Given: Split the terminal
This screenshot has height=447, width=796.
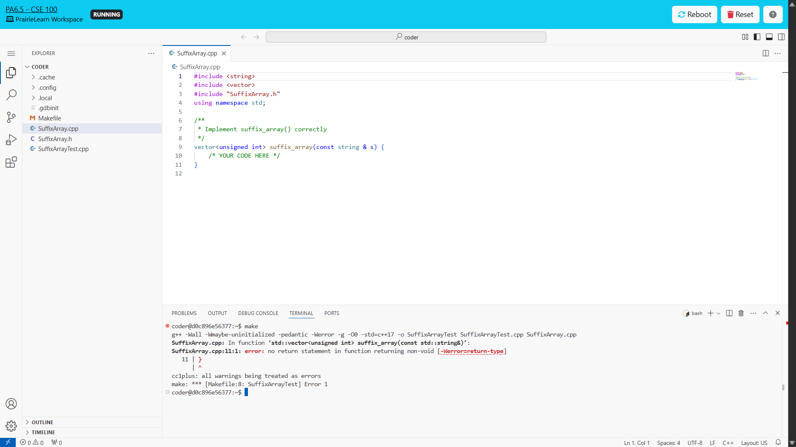Looking at the screenshot, I should pyautogui.click(x=729, y=313).
